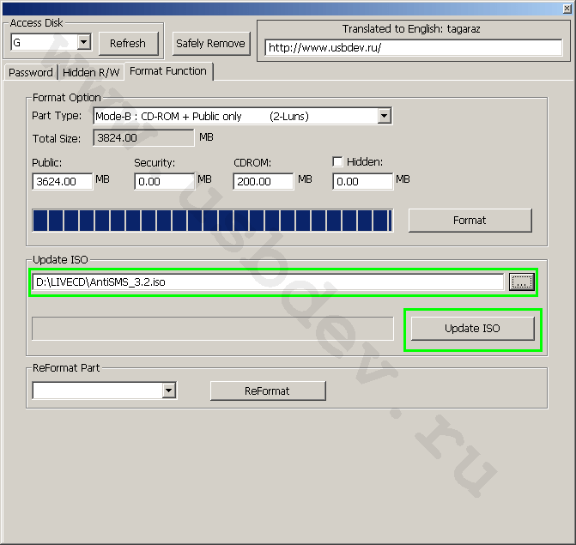Expand the Part Type dropdown

(x=384, y=116)
